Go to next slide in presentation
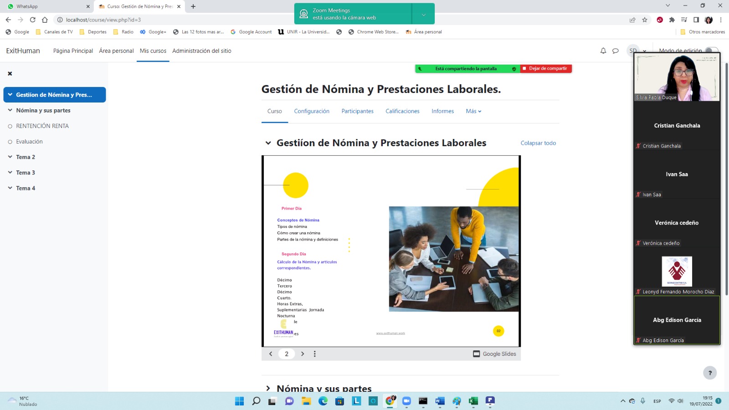 coord(303,354)
